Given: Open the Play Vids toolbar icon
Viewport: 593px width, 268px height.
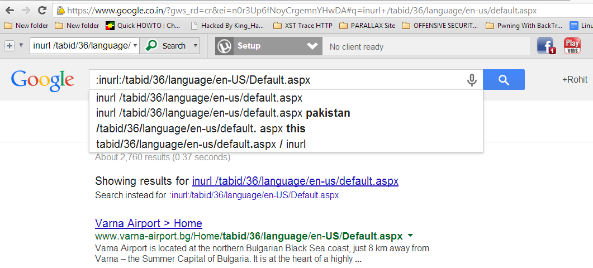Looking at the screenshot, I should [x=572, y=46].
